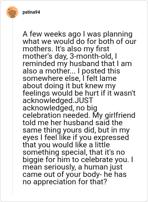Click the phrase 'celebration needed' in the comment
The width and height of the screenshot is (148, 202).
tap(56, 115)
